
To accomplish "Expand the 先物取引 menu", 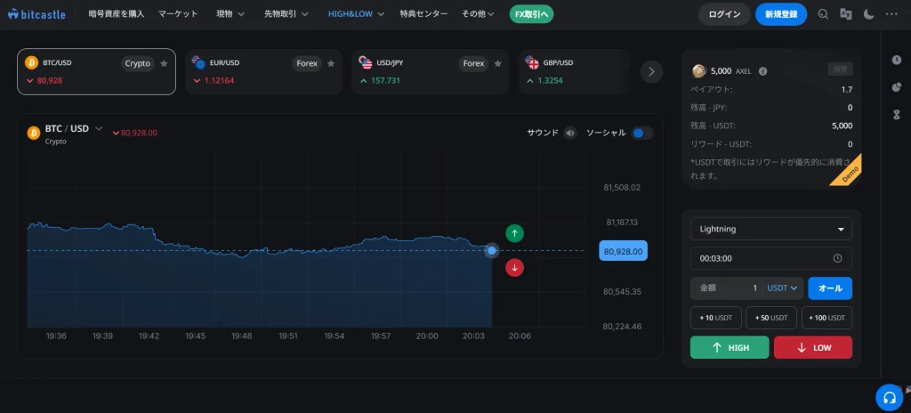I will (x=286, y=14).
